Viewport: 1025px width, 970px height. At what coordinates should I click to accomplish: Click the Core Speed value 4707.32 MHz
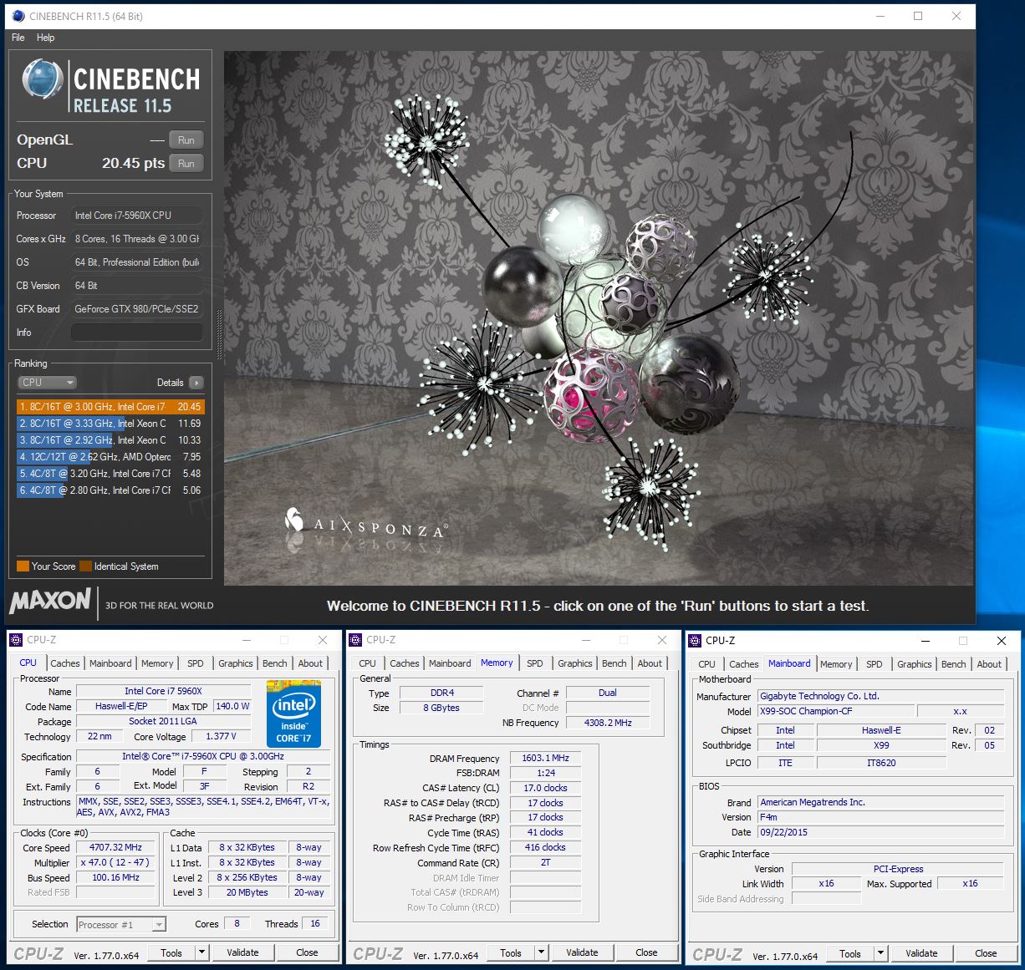116,847
